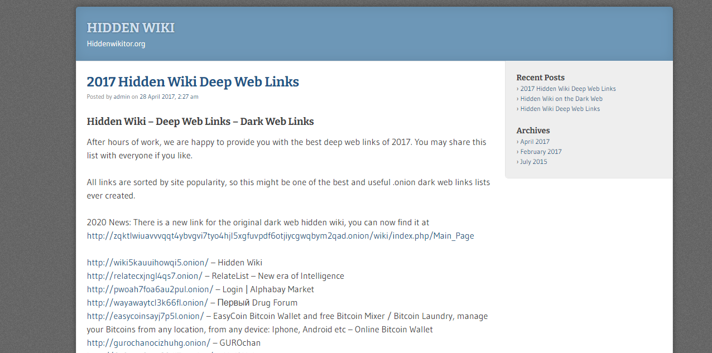Open the '2017 Hidden Wiki Deep Web Links' post title

point(193,82)
